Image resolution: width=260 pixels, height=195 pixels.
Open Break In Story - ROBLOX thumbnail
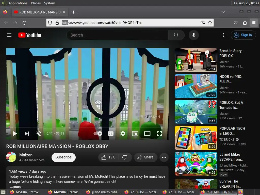click(196, 60)
